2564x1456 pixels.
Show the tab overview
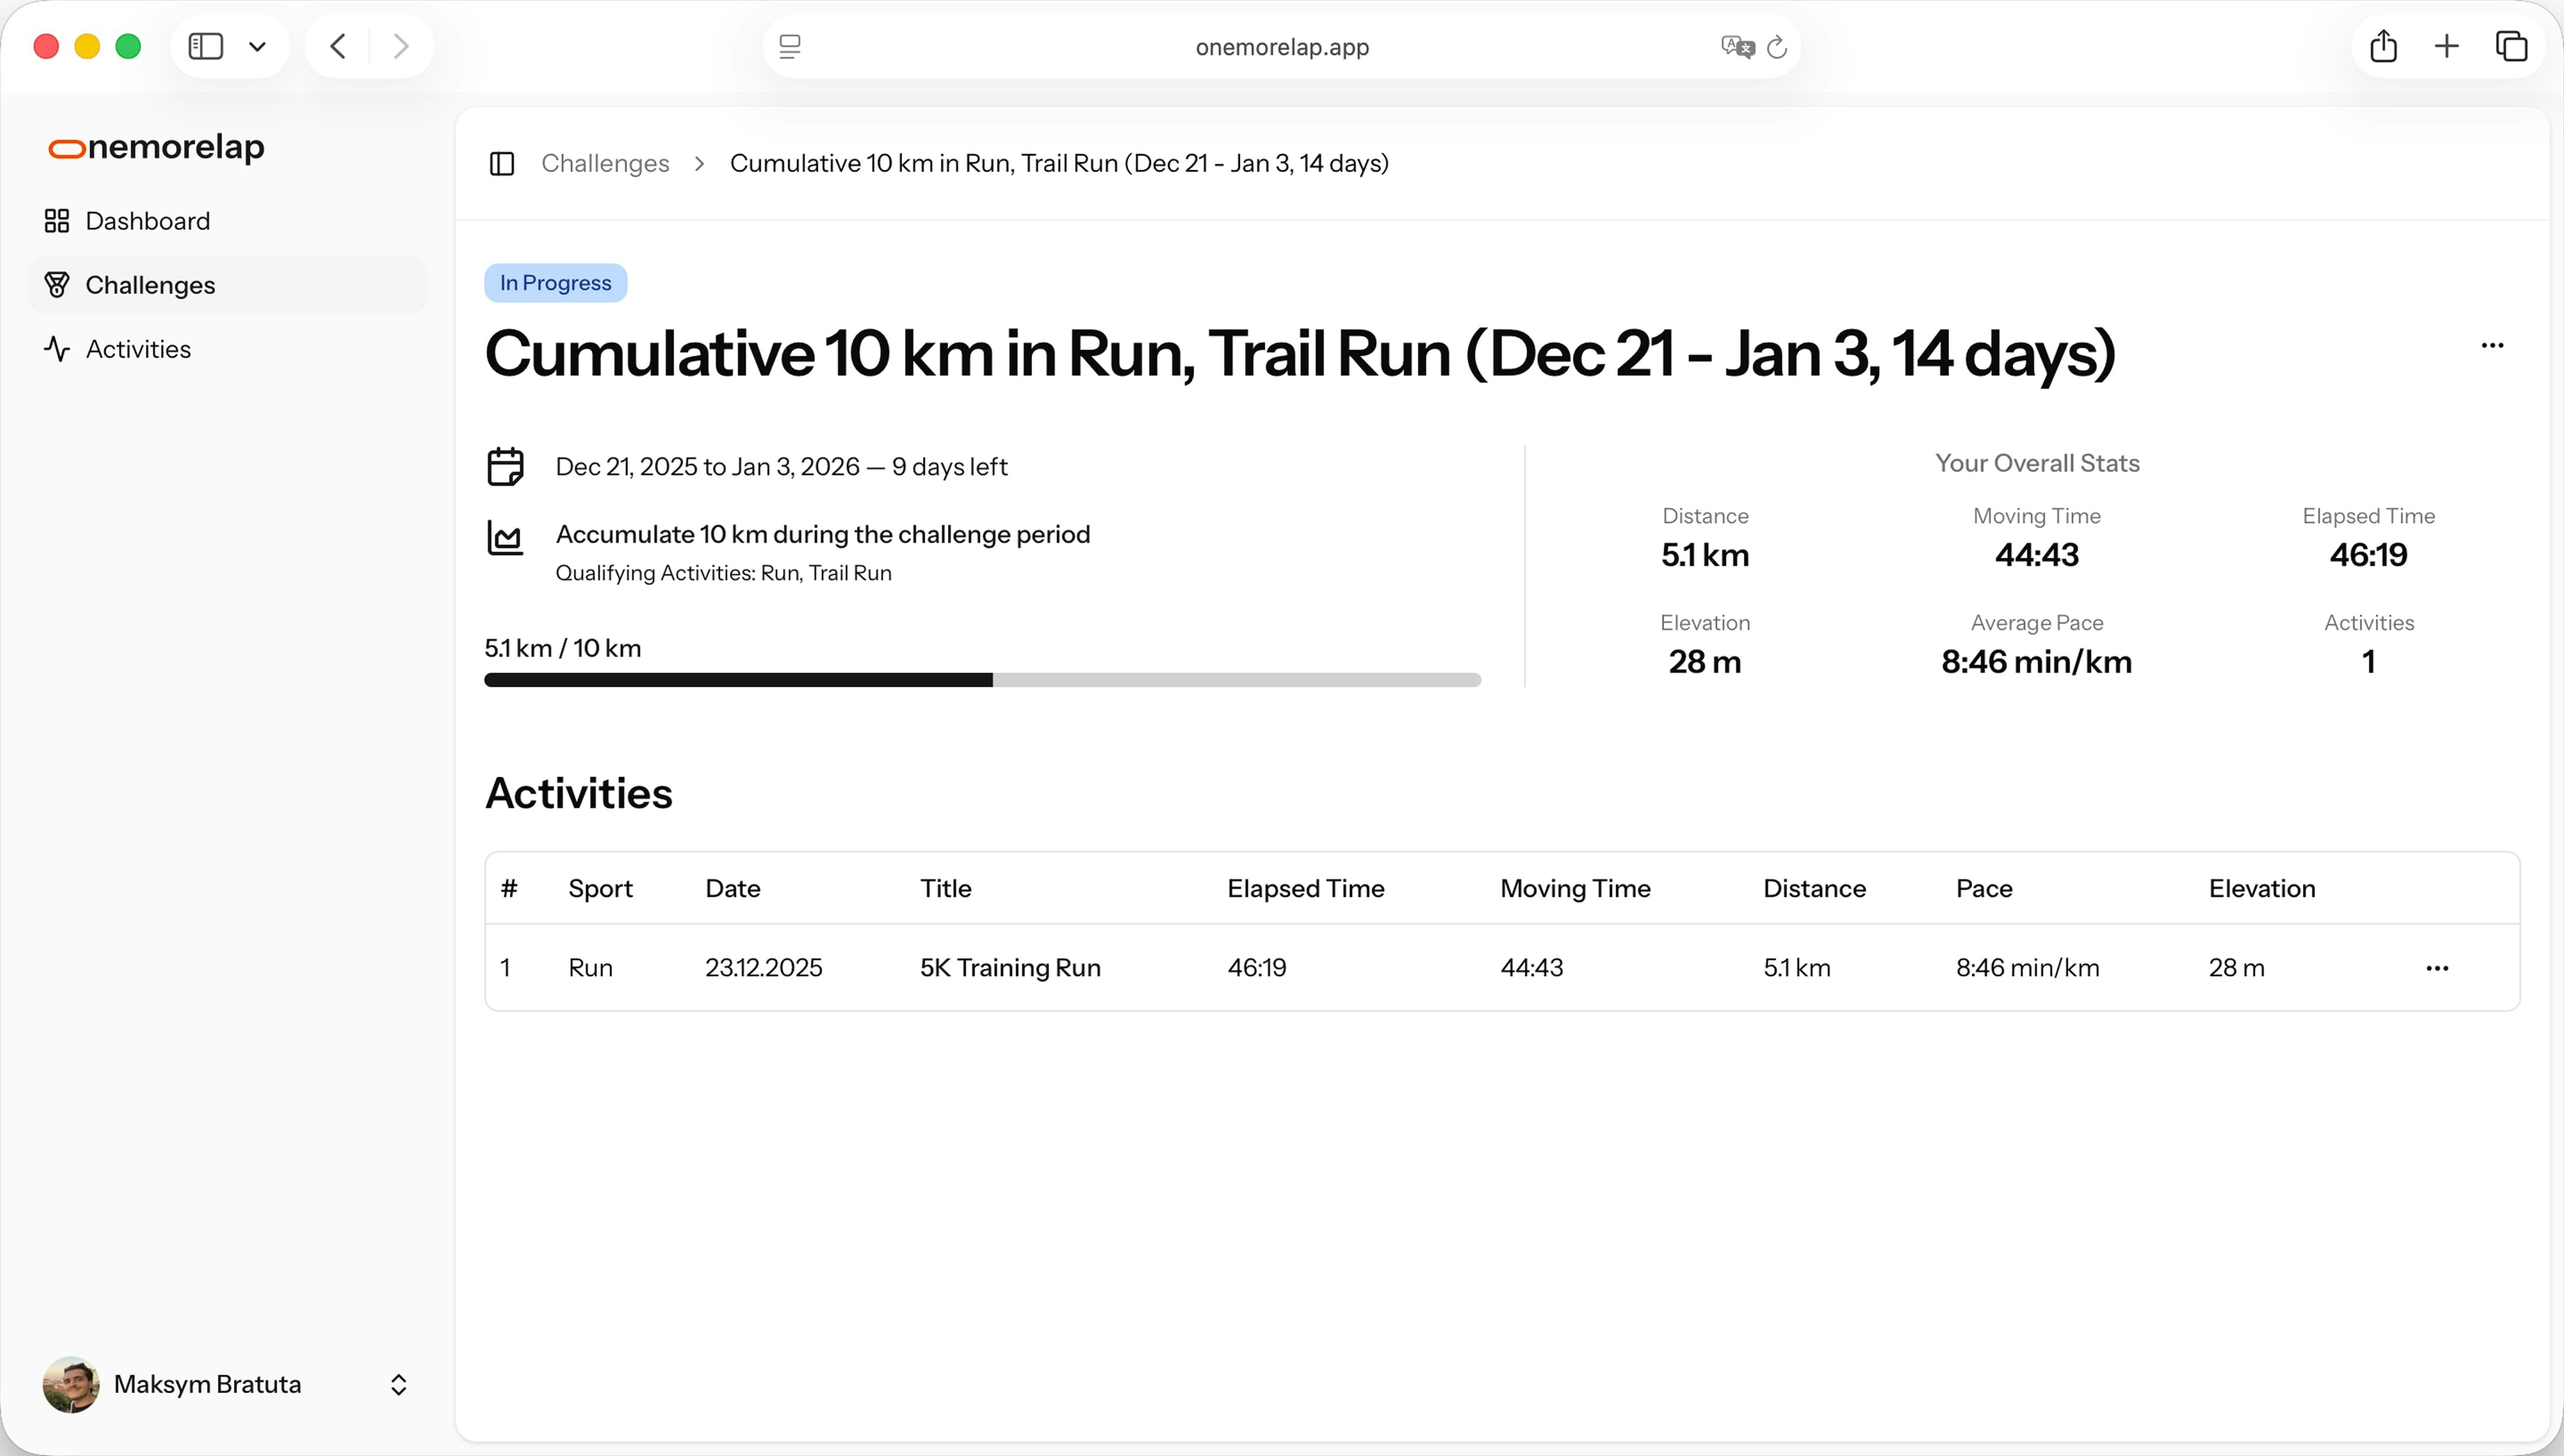[2512, 46]
